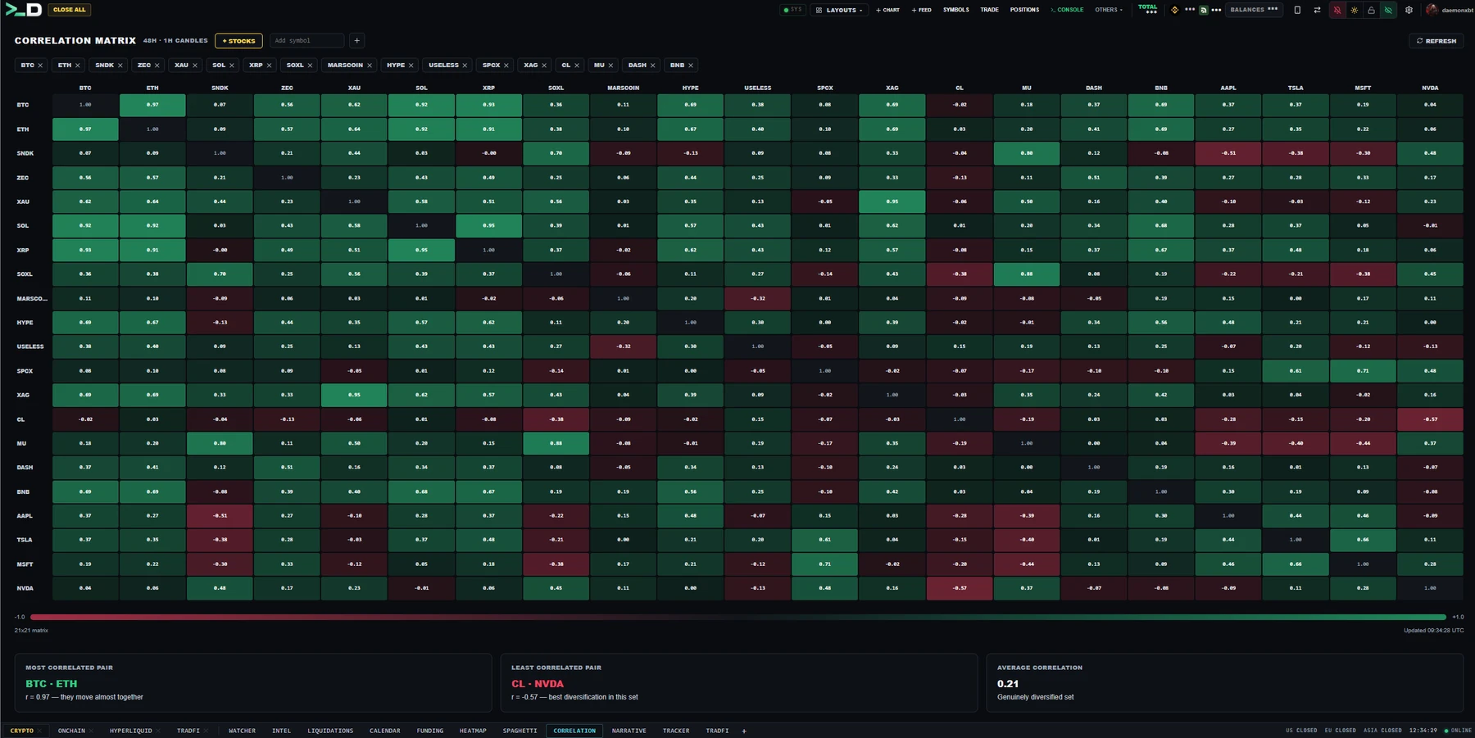Focus the Add symbol input field
The image size is (1475, 738).
click(307, 40)
